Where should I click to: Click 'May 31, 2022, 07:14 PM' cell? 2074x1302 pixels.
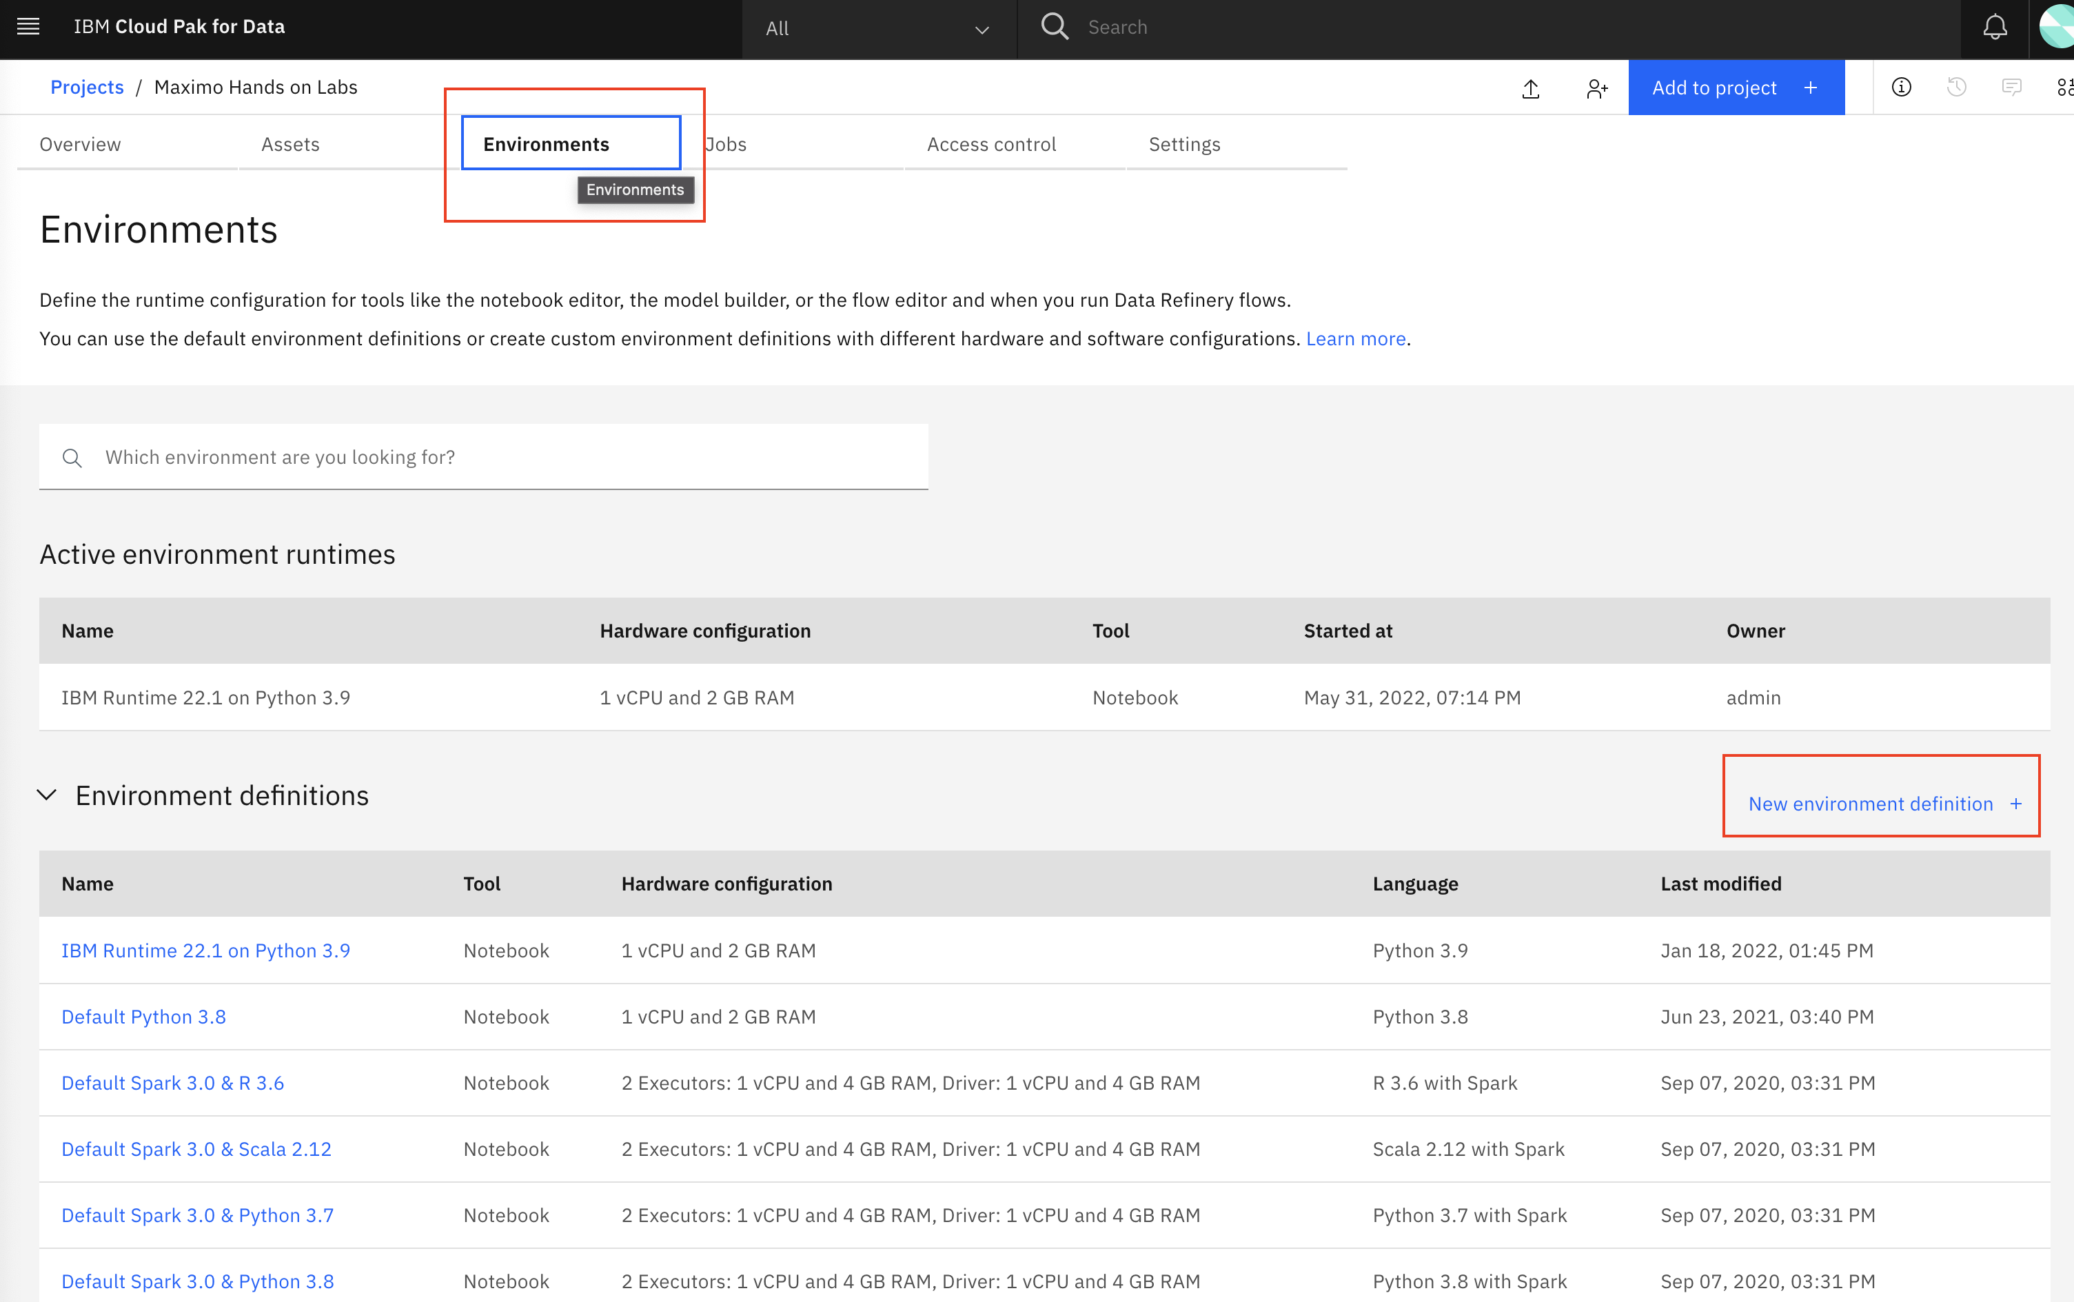[1412, 698]
